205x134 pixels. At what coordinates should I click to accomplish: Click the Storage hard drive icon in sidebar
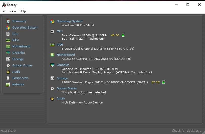pos(8,59)
